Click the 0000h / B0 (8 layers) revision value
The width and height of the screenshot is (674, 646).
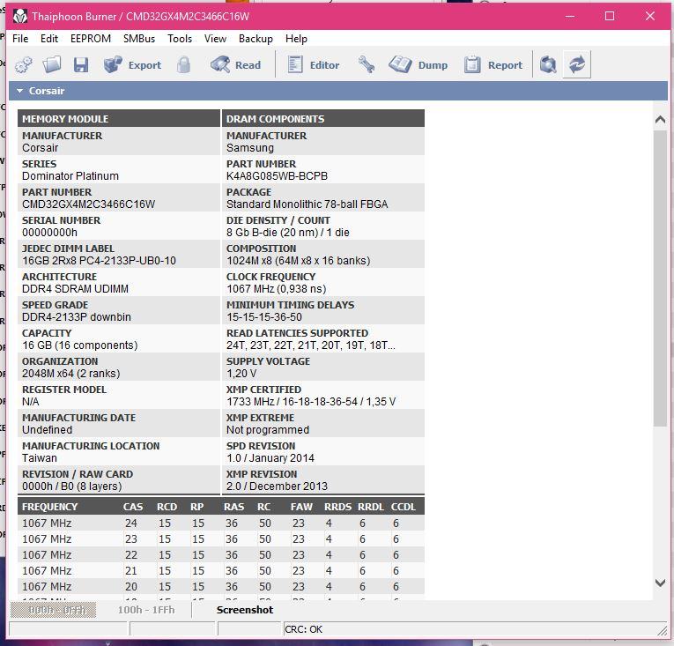pos(71,486)
